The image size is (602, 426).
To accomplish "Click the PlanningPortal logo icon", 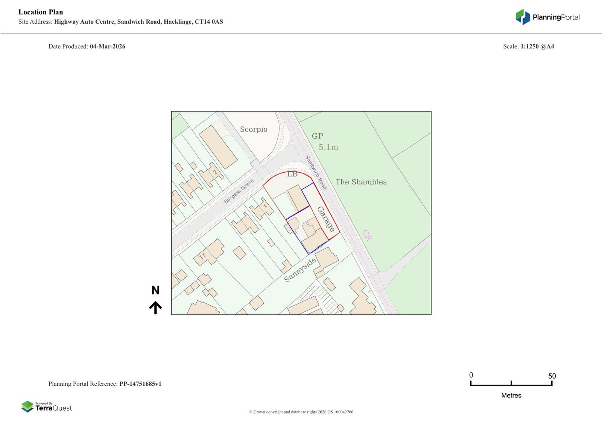I will 523,17.
